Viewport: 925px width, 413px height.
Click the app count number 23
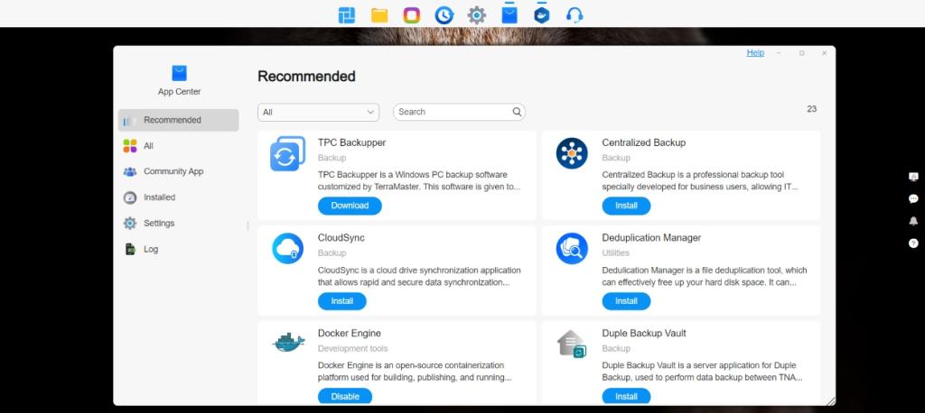click(x=812, y=109)
